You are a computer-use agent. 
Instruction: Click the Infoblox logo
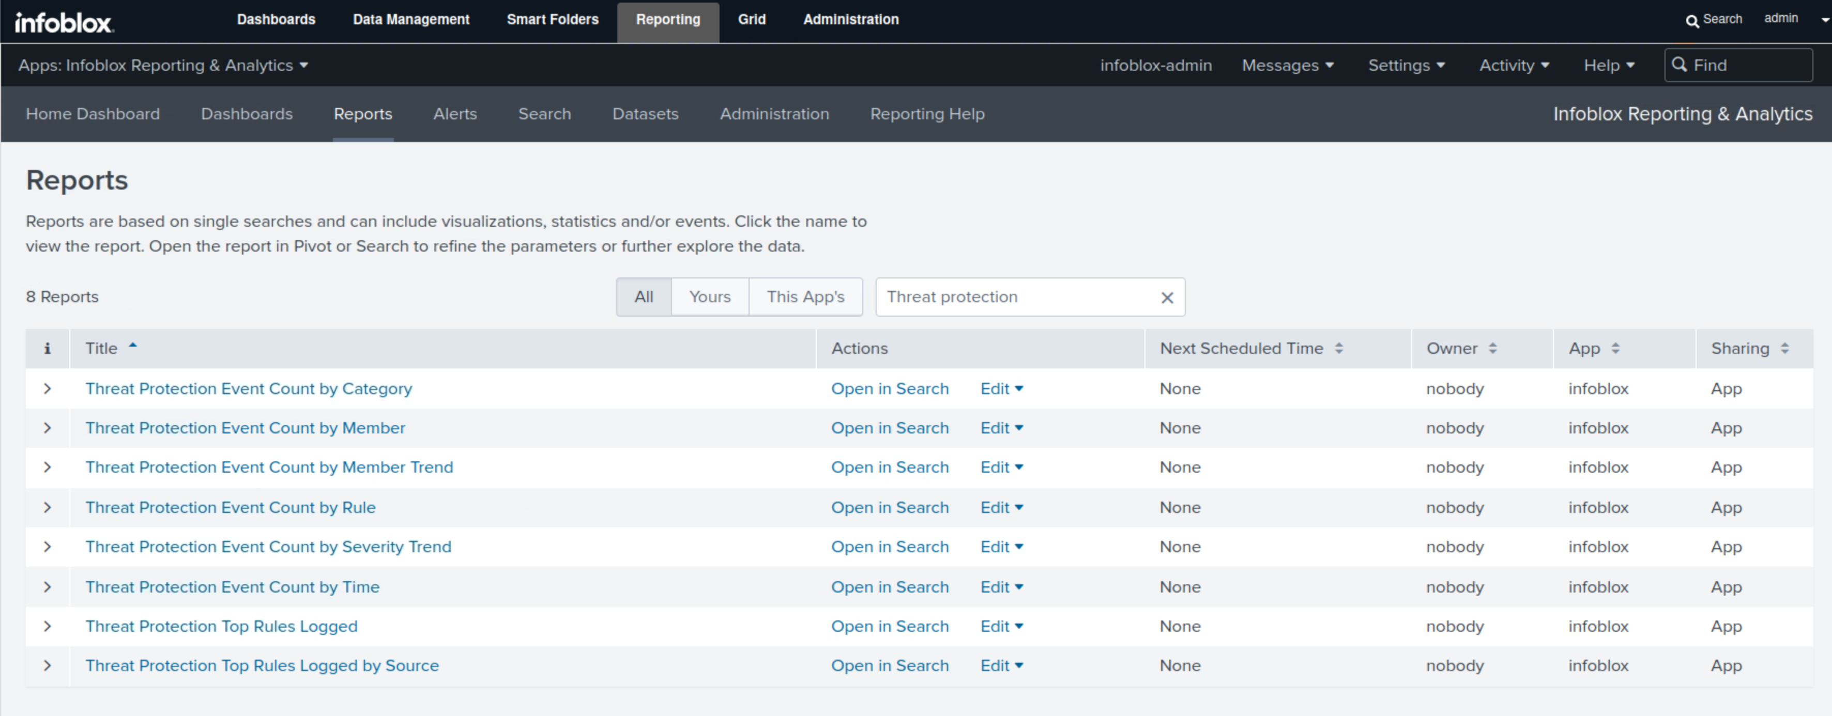[x=64, y=22]
